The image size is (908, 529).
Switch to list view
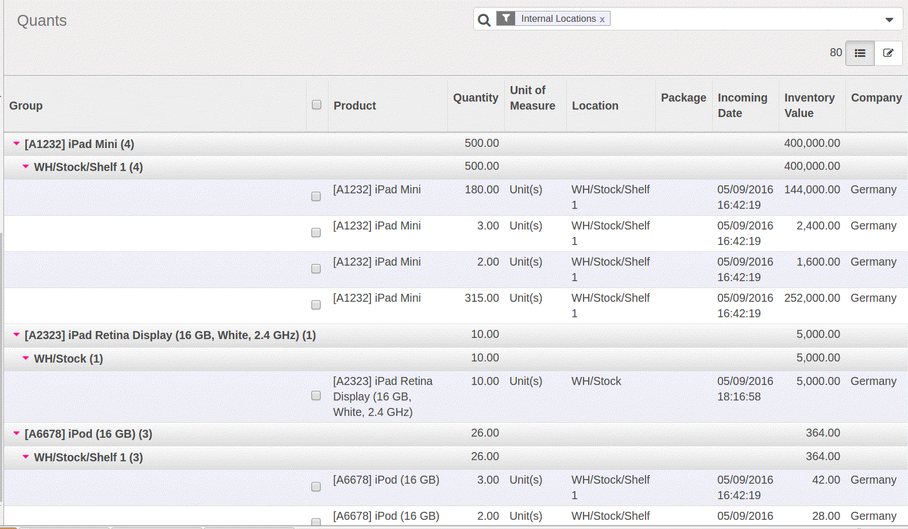860,53
